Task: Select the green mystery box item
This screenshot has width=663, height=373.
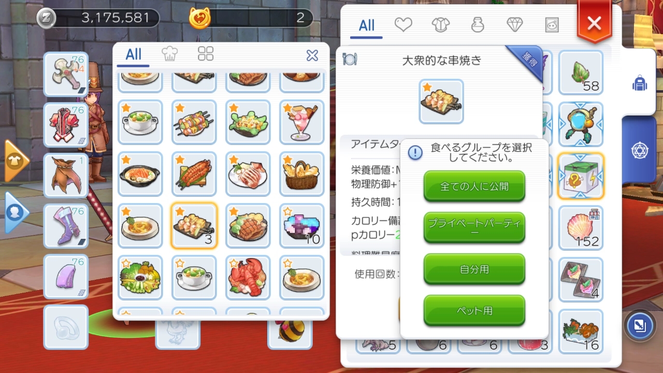Action: [x=581, y=176]
